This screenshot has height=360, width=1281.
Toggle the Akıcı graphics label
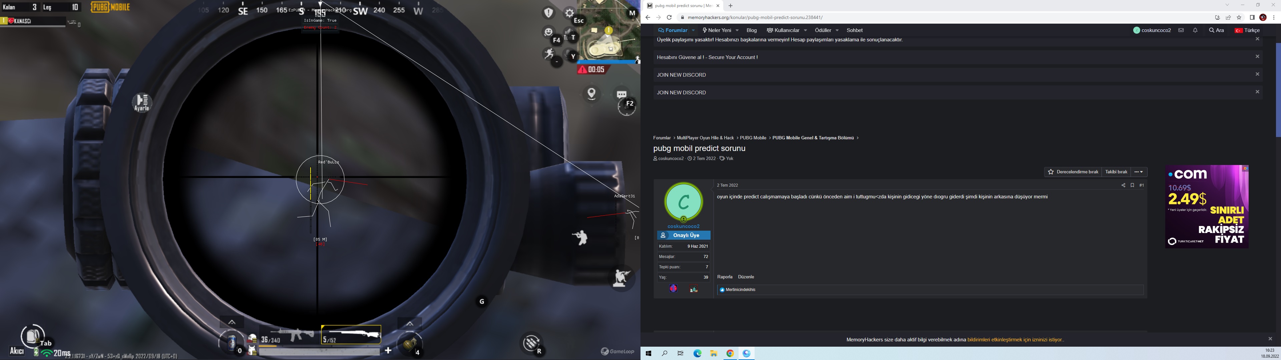[17, 351]
